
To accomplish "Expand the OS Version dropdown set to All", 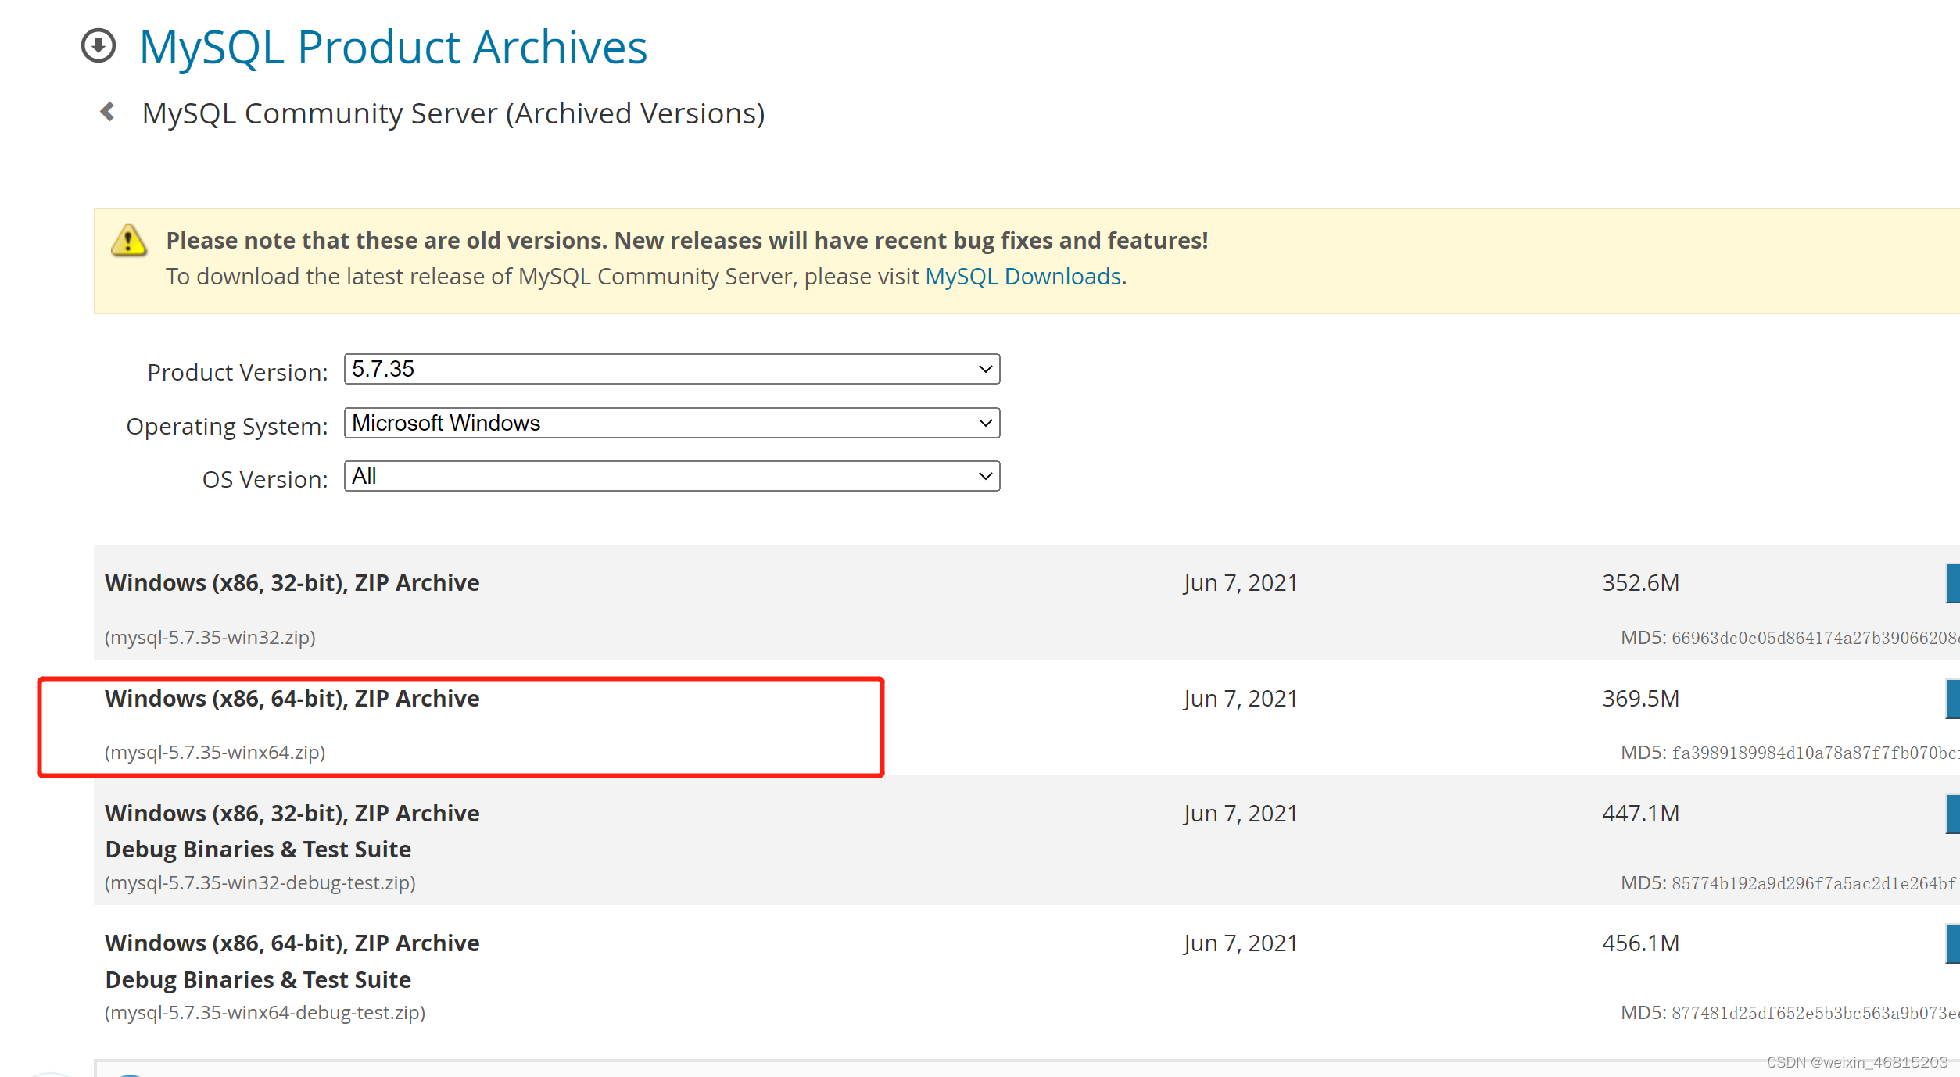I will 672,476.
